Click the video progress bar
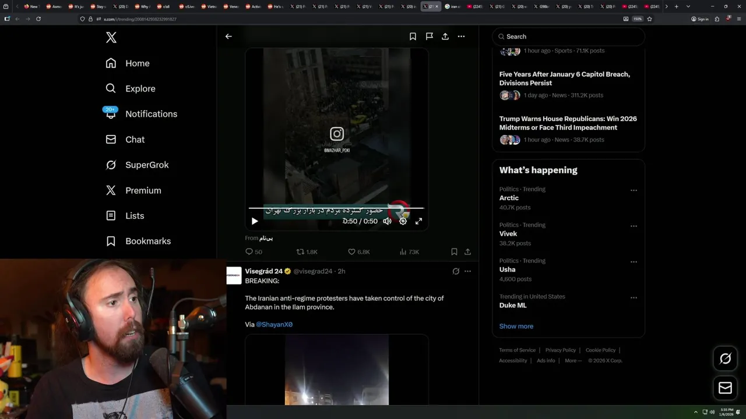The image size is (746, 419). click(336, 208)
